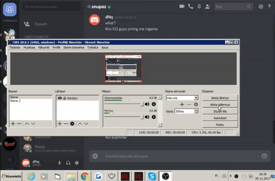Open the Profiili menu
Viewport: 275px width, 181px height.
point(56,47)
